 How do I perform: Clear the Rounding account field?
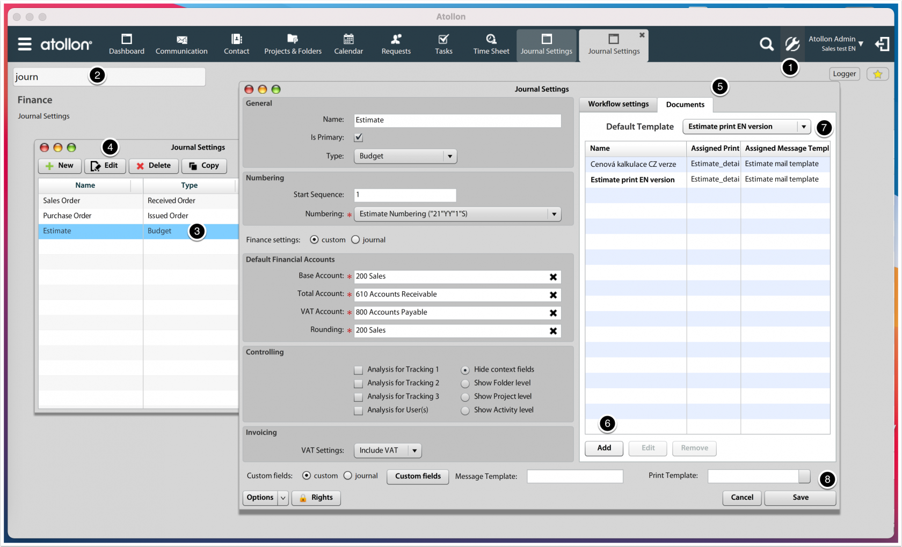click(553, 331)
